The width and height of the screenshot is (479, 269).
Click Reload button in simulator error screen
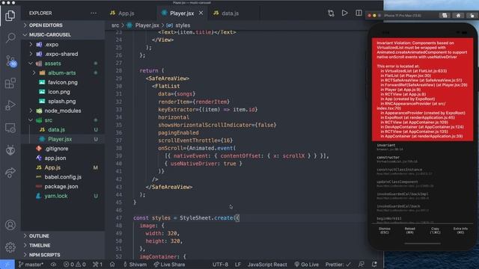409,231
